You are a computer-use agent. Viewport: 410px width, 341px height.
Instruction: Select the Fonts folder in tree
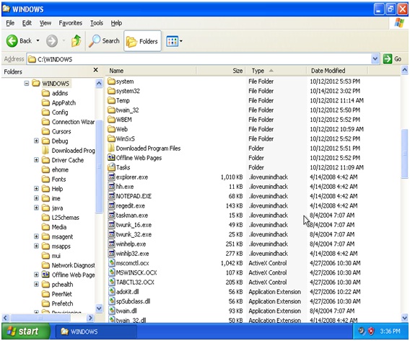click(x=54, y=179)
